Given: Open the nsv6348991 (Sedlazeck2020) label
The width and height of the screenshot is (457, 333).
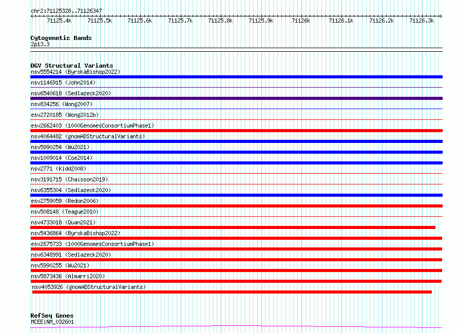Looking at the screenshot, I should [x=71, y=255].
